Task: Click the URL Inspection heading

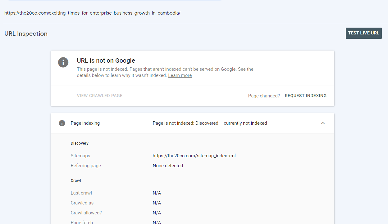Action: [x=26, y=34]
